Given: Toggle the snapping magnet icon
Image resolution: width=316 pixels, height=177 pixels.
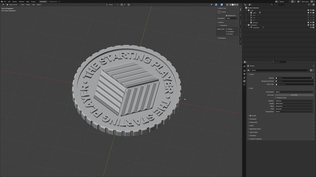Looking at the screenshot, I should [122, 5].
